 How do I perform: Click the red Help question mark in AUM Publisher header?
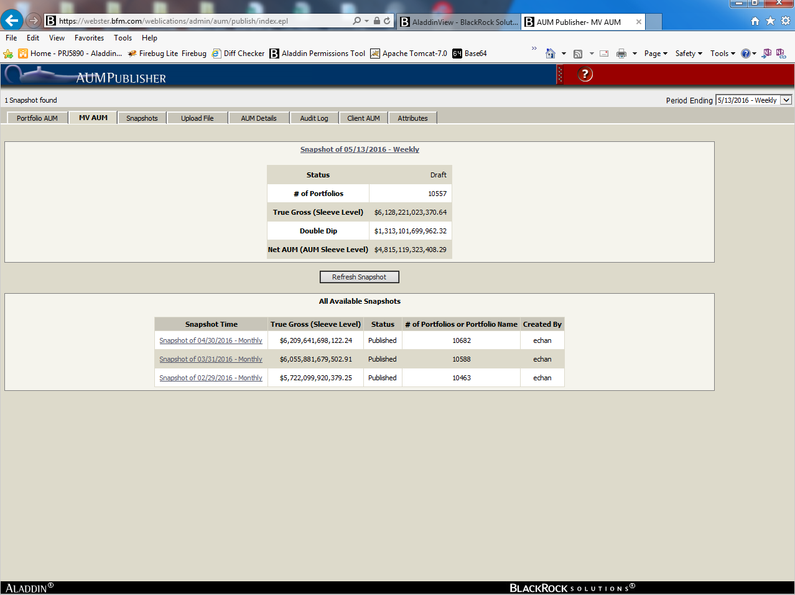pos(585,75)
